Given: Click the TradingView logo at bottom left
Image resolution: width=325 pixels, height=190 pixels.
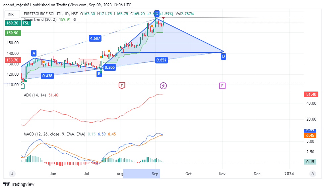Looking at the screenshot, I should [19, 184].
